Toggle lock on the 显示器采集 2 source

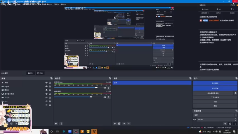[x=50, y=94]
